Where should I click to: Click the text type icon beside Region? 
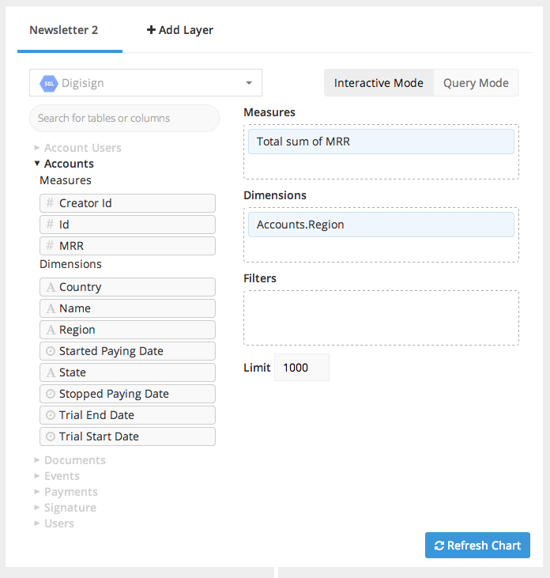coord(50,330)
